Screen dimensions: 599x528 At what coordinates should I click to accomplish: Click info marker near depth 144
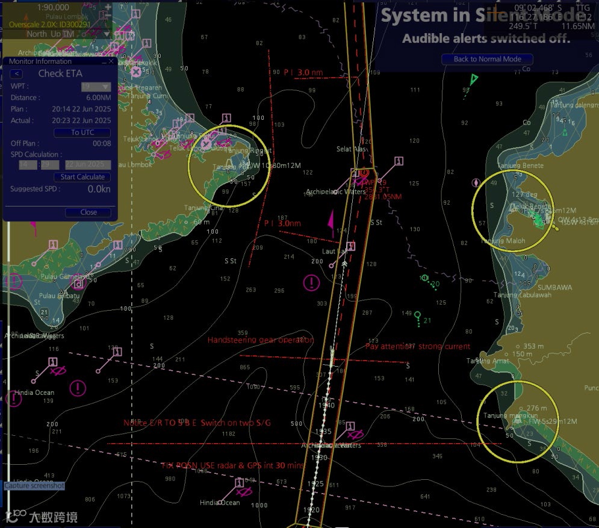tap(117, 352)
